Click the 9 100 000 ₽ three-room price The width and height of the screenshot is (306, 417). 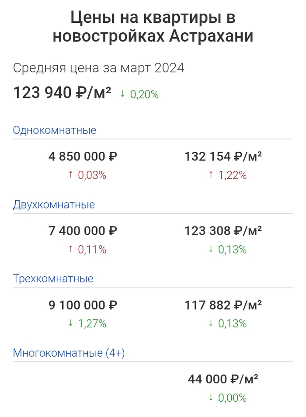tap(83, 305)
